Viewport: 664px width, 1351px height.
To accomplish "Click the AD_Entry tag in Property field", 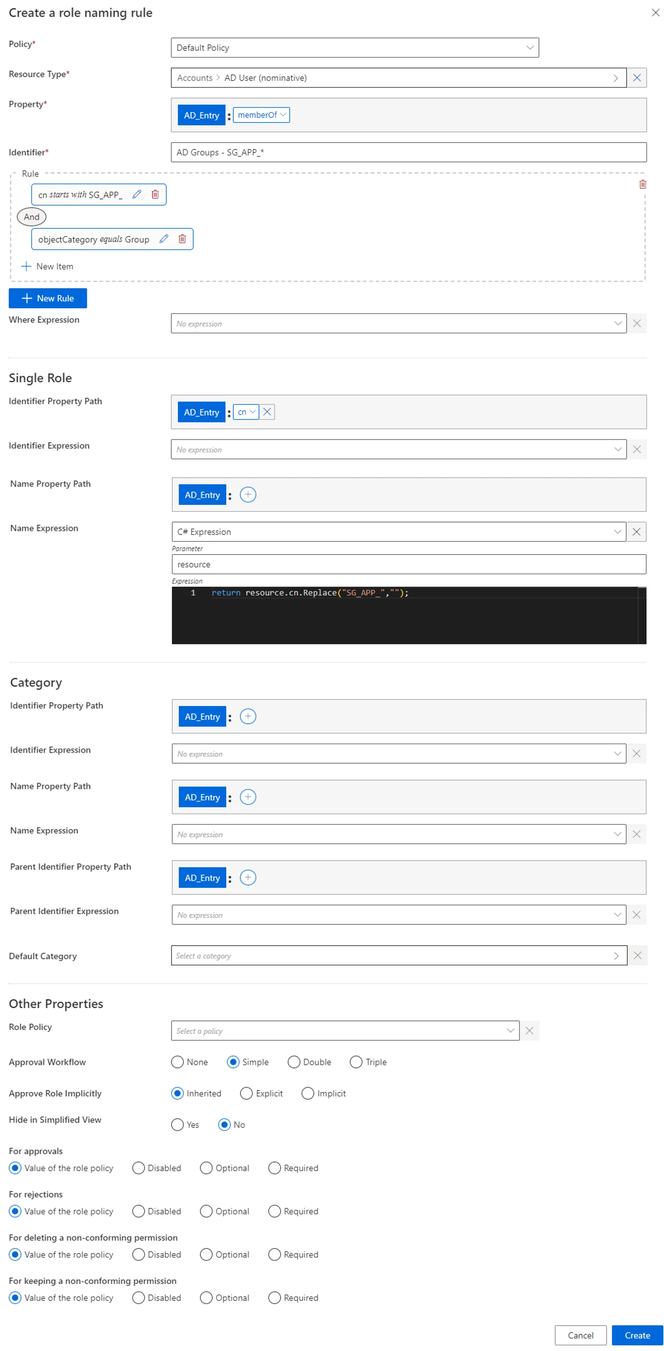I will click(201, 115).
